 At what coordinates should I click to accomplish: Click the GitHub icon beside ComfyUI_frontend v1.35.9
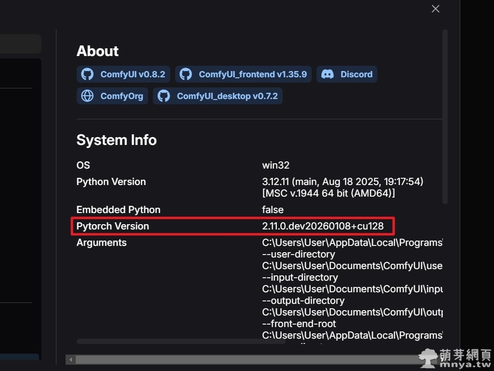[x=186, y=74]
